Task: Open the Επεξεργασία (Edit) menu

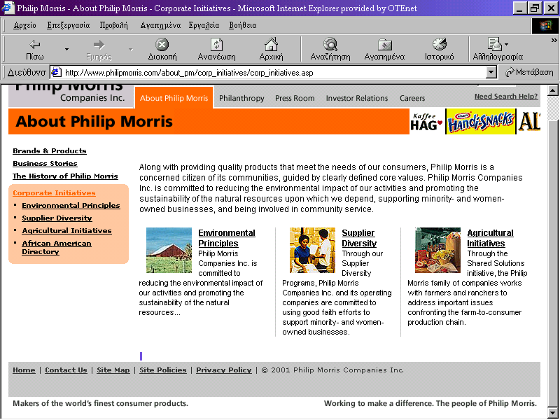Action: click(x=69, y=25)
